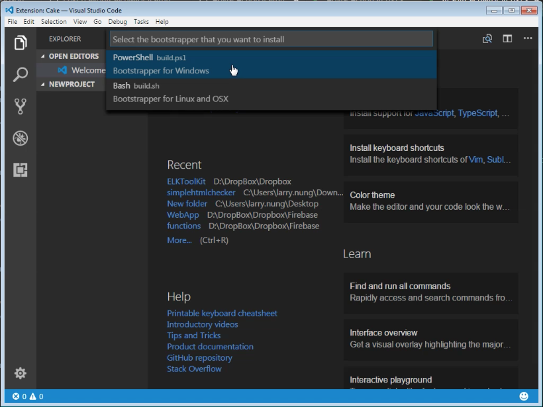
Task: Open the Explorer view in activity bar
Action: 21,42
